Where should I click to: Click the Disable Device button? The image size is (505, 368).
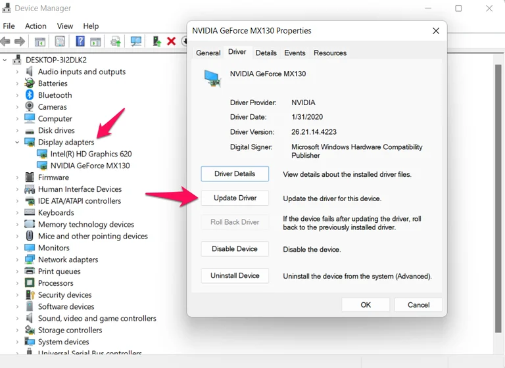pos(235,249)
